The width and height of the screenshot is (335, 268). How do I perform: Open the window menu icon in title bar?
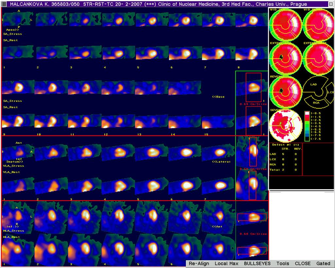(x=4, y=4)
